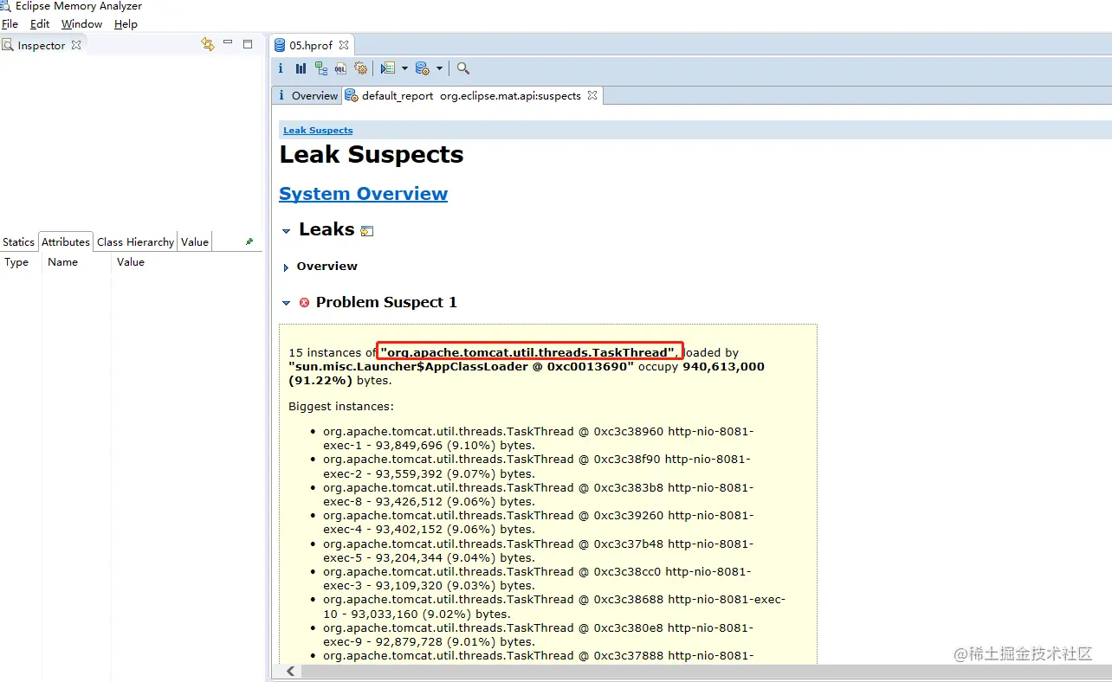Open the System Overview link
The width and height of the screenshot is (1112, 682).
pyautogui.click(x=363, y=194)
